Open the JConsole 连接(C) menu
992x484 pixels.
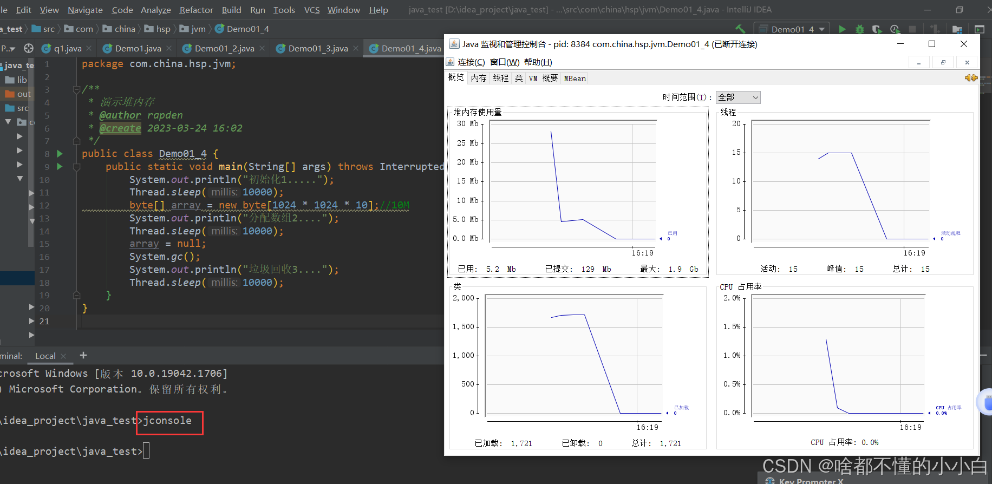(x=471, y=62)
